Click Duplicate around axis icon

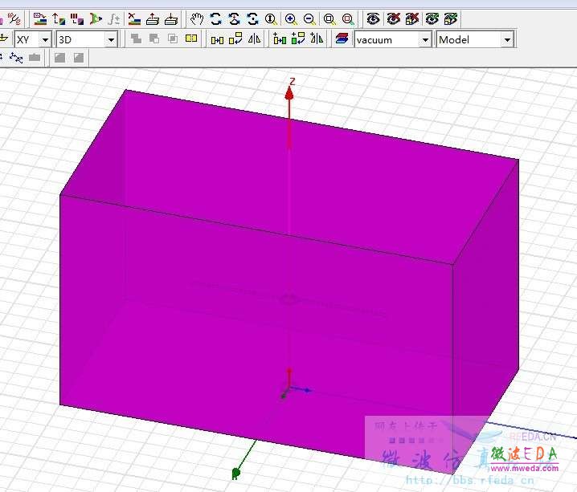pos(298,39)
